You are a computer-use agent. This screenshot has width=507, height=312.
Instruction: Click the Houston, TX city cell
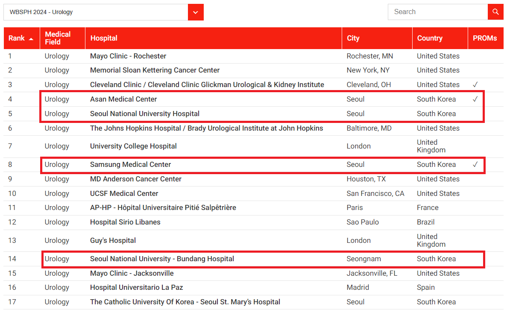point(366,179)
